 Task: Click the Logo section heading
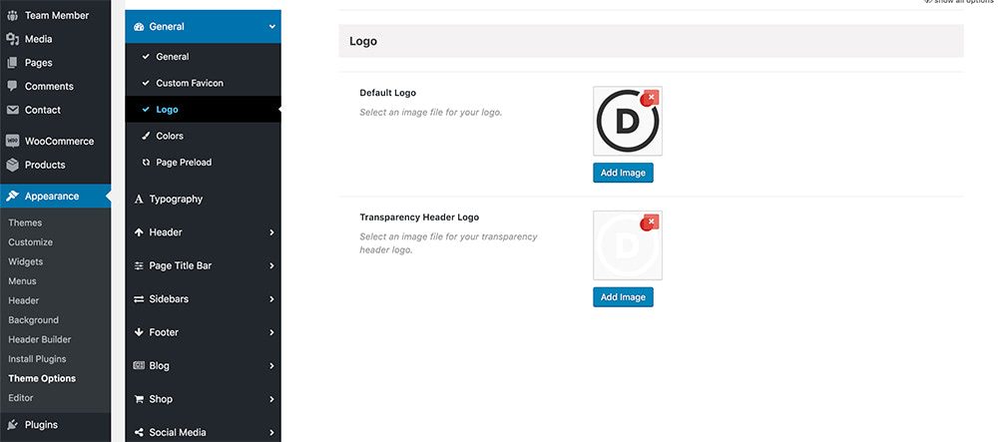[x=363, y=41]
